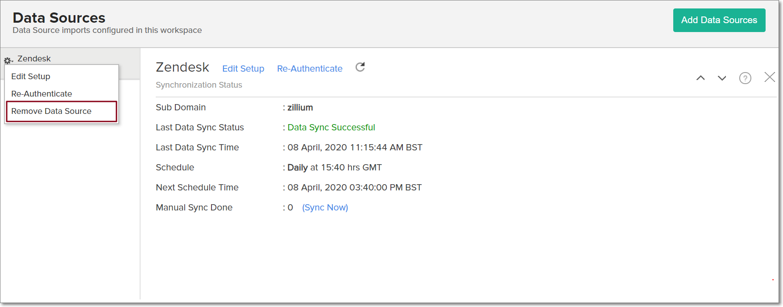Go to next data source with down chevron

click(x=722, y=78)
